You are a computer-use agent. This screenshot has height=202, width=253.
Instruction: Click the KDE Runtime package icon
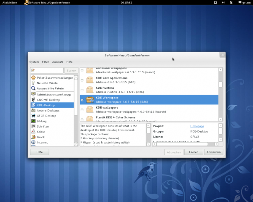[90, 90]
